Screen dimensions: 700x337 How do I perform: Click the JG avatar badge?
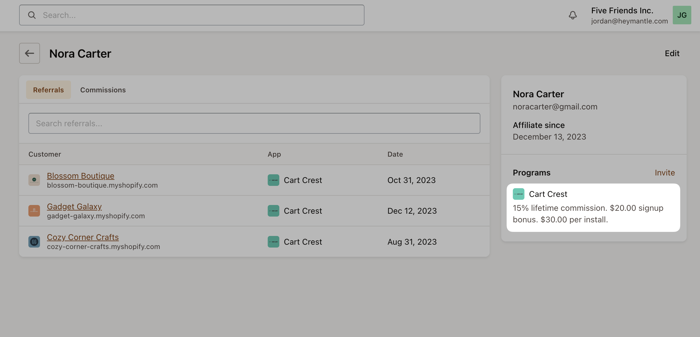[682, 15]
